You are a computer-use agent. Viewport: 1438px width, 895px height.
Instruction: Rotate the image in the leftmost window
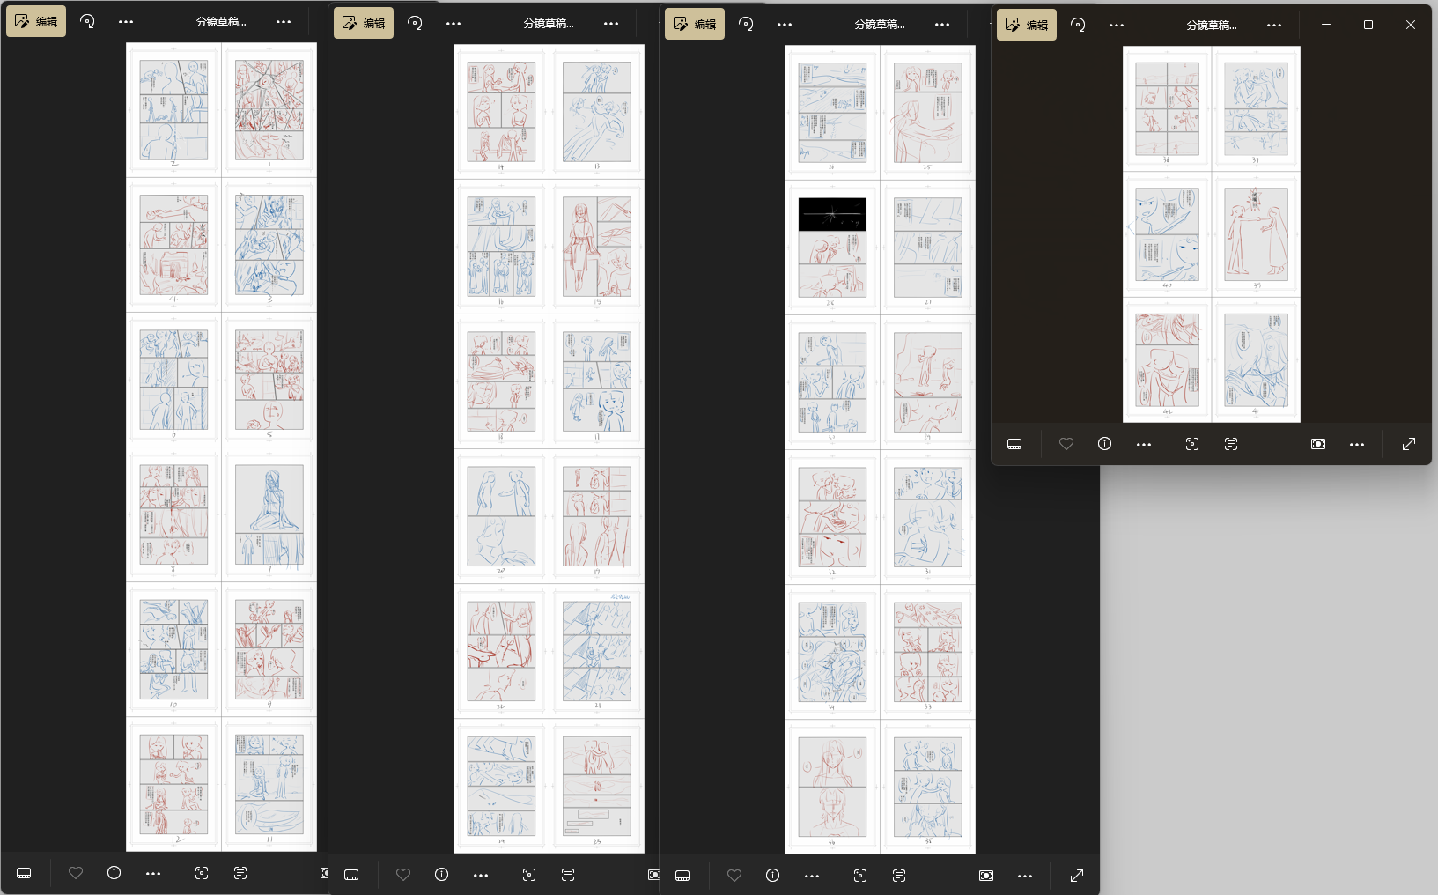(87, 21)
